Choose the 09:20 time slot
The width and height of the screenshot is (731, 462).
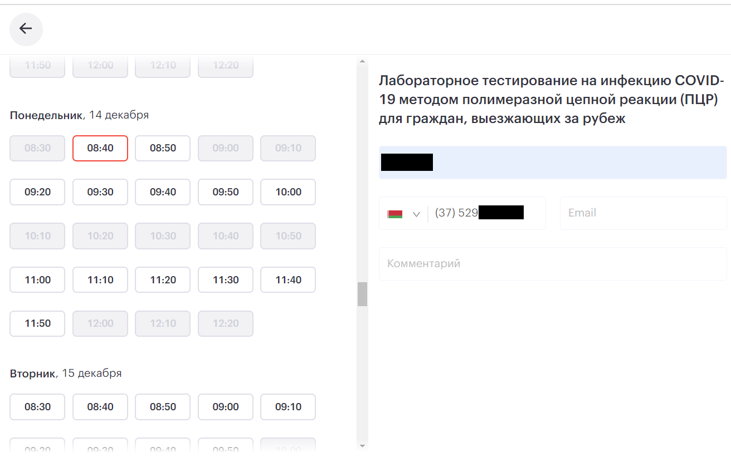(37, 191)
